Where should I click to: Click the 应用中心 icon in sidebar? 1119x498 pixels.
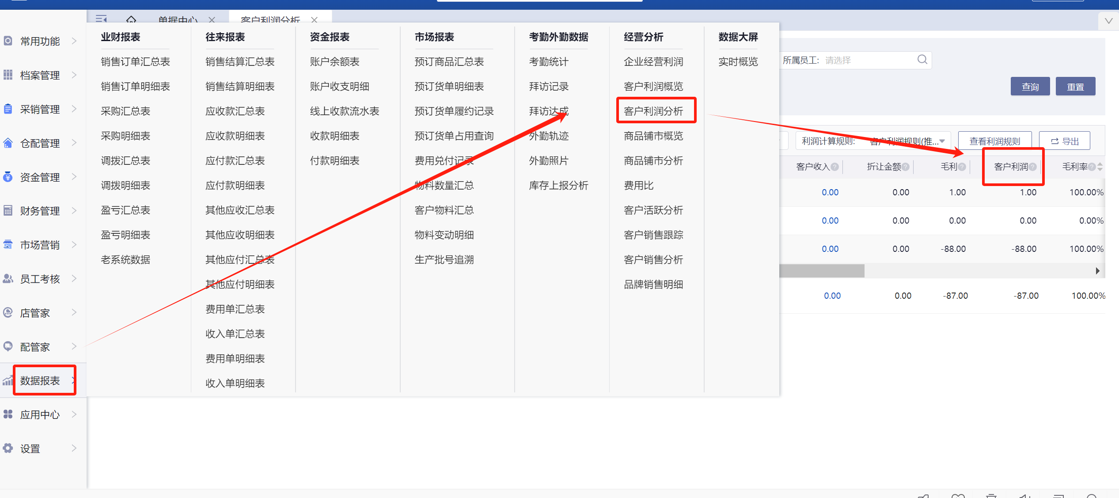(8, 414)
